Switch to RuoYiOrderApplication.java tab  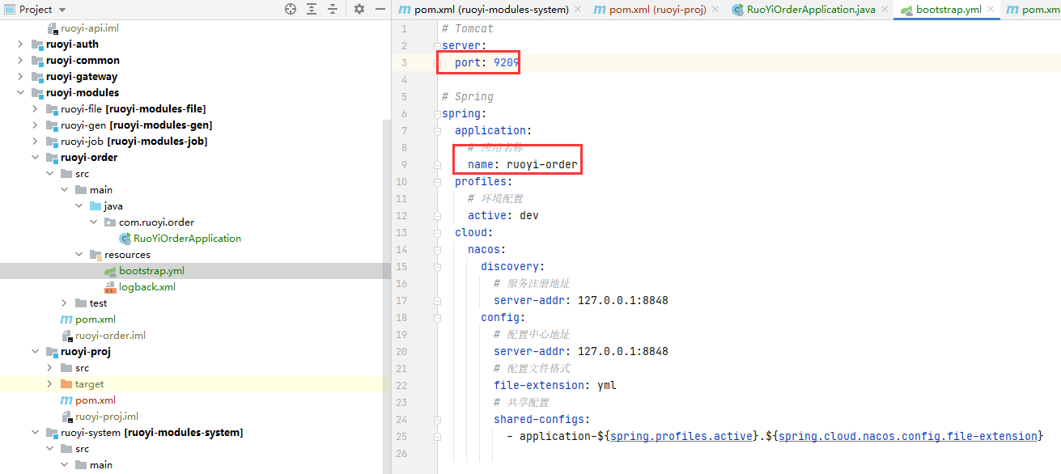(x=810, y=10)
